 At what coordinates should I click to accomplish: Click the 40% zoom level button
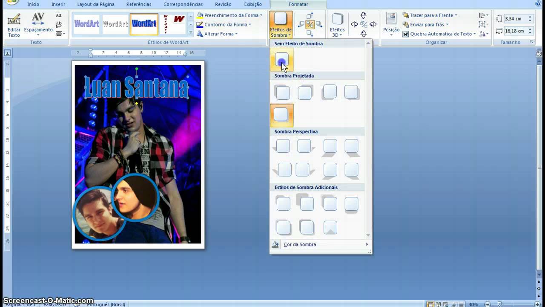pyautogui.click(x=473, y=304)
